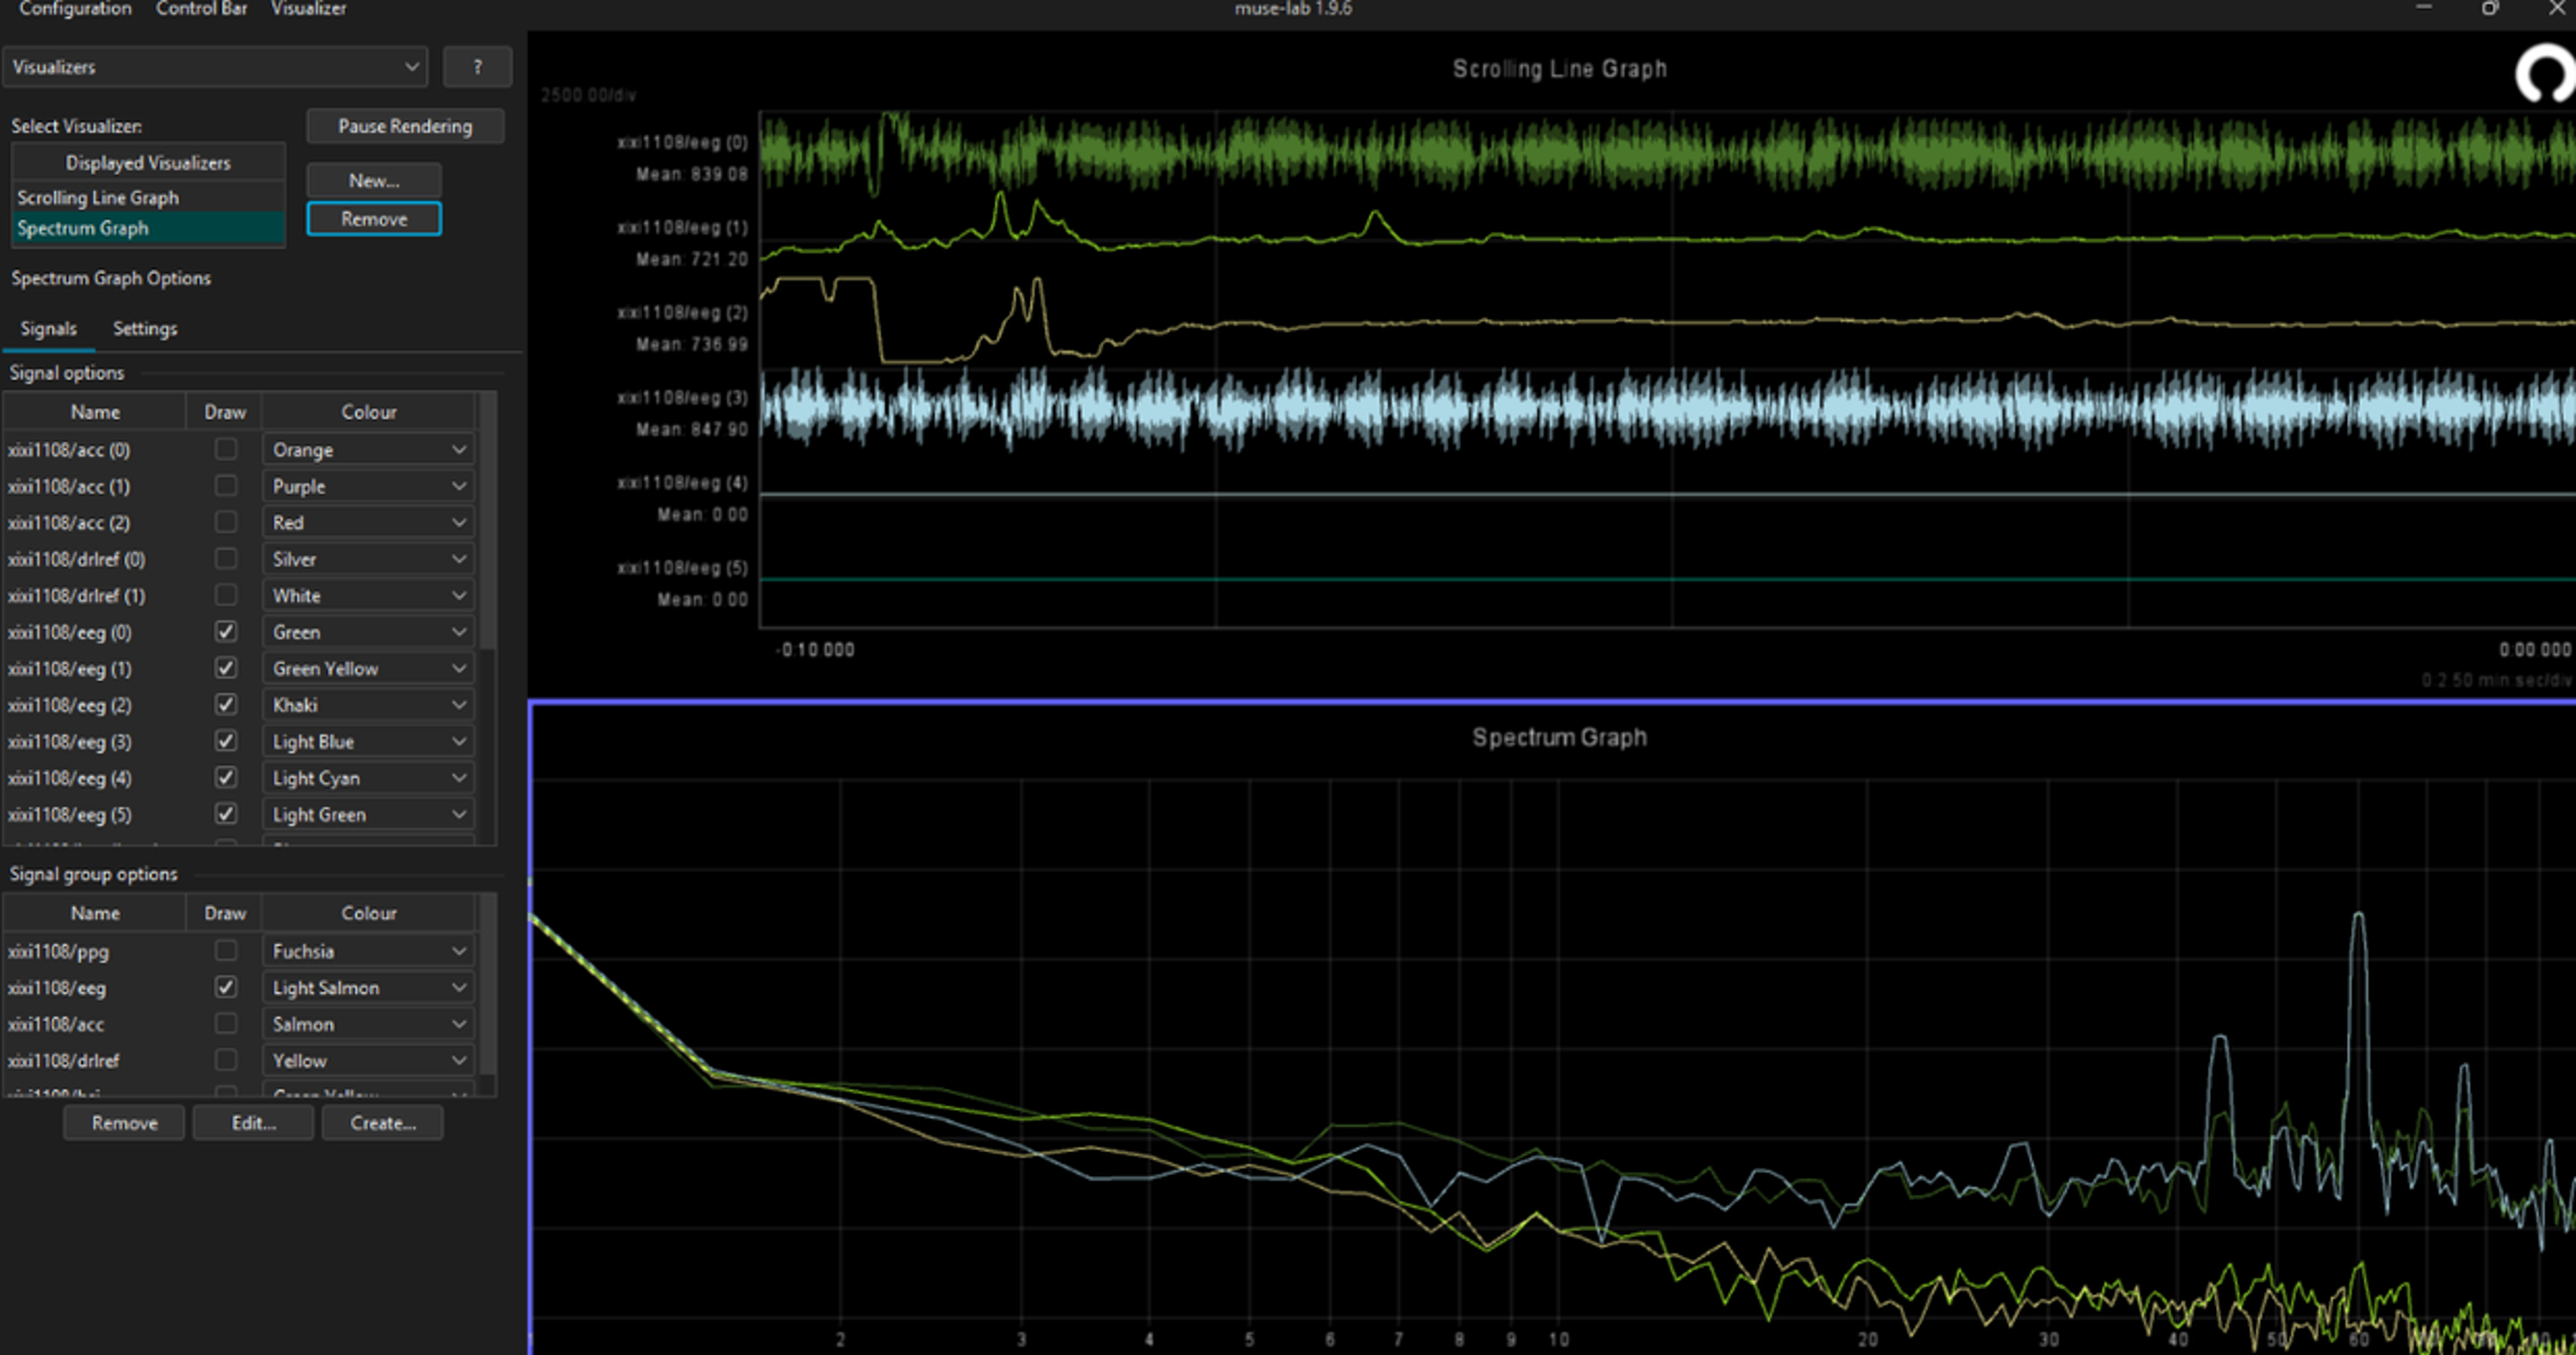This screenshot has height=1355, width=2576.
Task: Uncheck Draw for eeg (3)
Action: click(x=226, y=741)
